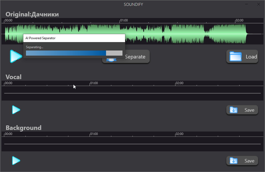Click the Separating progress bar
The width and height of the screenshot is (265, 172).
74,53
